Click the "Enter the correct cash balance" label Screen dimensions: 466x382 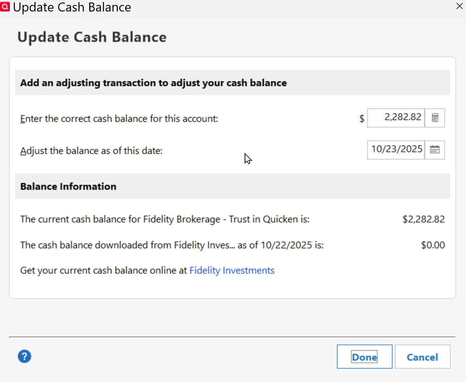[x=119, y=119]
